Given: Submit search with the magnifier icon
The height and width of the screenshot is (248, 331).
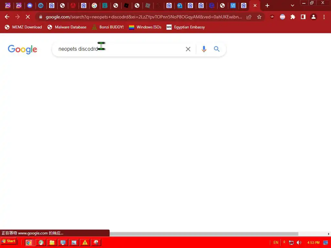Looking at the screenshot, I should (x=217, y=49).
